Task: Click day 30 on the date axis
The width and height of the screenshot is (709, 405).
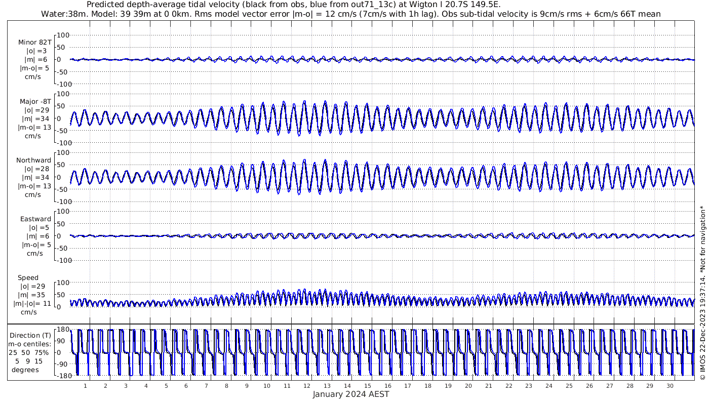Action: click(669, 386)
